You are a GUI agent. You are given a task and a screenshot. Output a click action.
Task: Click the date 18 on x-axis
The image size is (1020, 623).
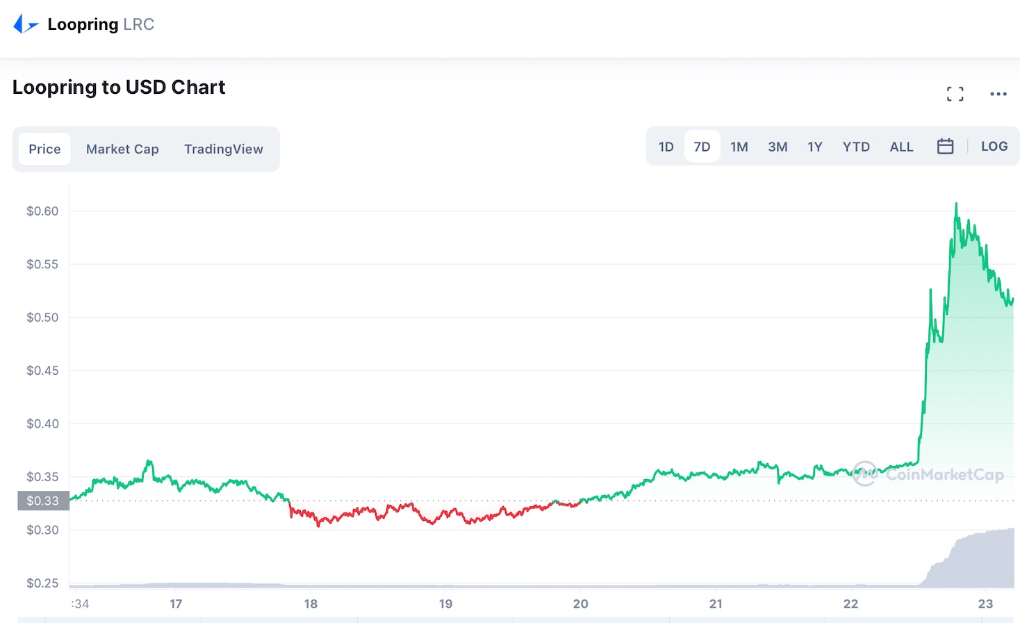pos(311,604)
